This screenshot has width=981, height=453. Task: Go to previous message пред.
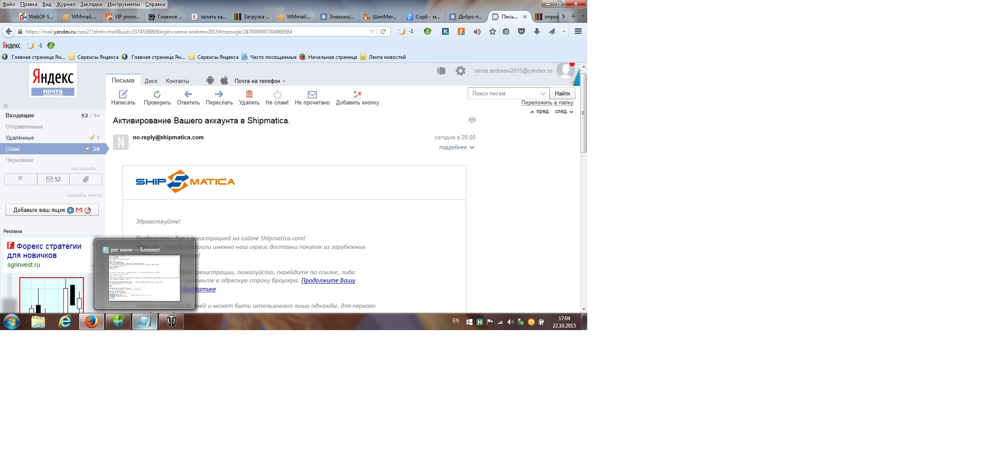540,111
